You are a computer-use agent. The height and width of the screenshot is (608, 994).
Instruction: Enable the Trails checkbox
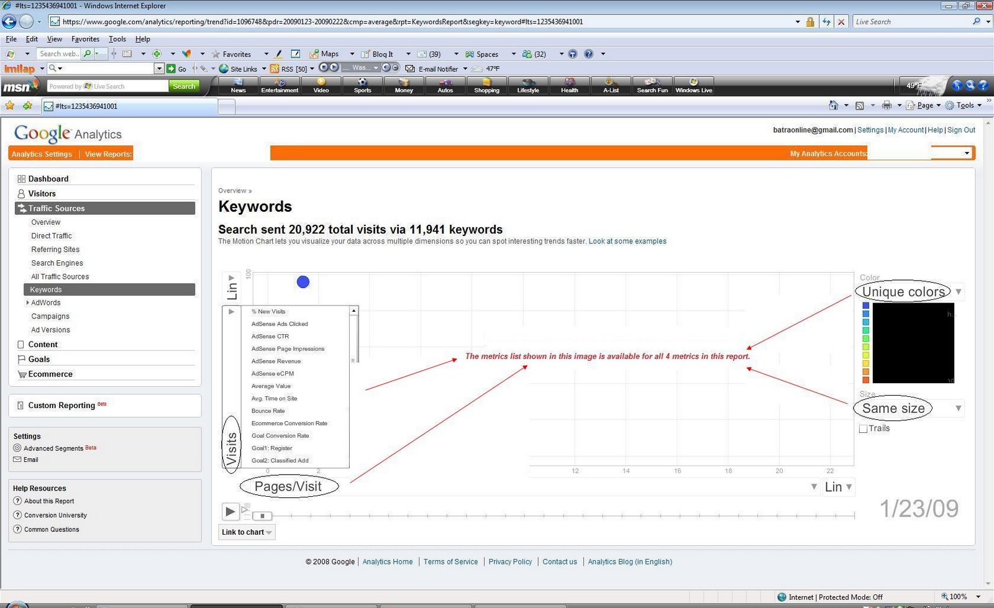(864, 429)
